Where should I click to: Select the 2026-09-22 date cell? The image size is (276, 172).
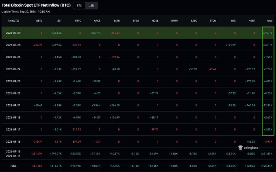pyautogui.click(x=13, y=93)
